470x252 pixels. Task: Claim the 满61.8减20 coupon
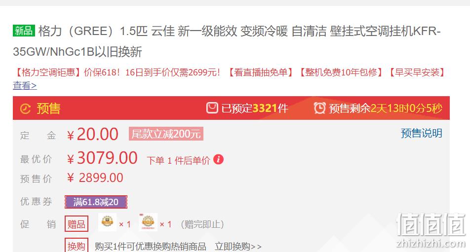(x=96, y=202)
